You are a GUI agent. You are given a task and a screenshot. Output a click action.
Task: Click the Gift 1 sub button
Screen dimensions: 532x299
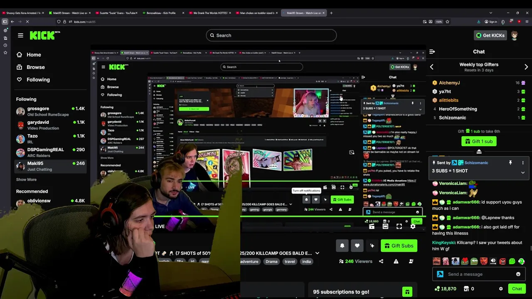point(479,141)
